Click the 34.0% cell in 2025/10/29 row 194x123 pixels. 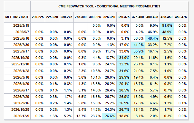click(x=123, y=58)
